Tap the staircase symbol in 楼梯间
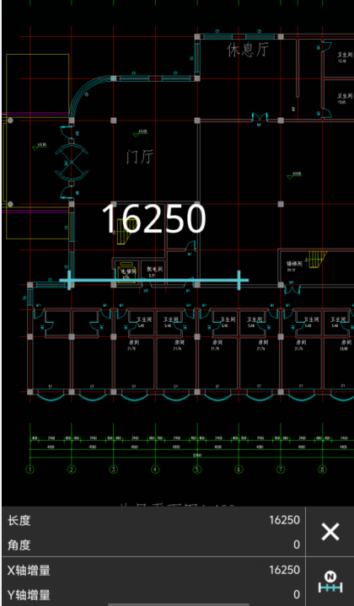354x606 pixels. (317, 259)
